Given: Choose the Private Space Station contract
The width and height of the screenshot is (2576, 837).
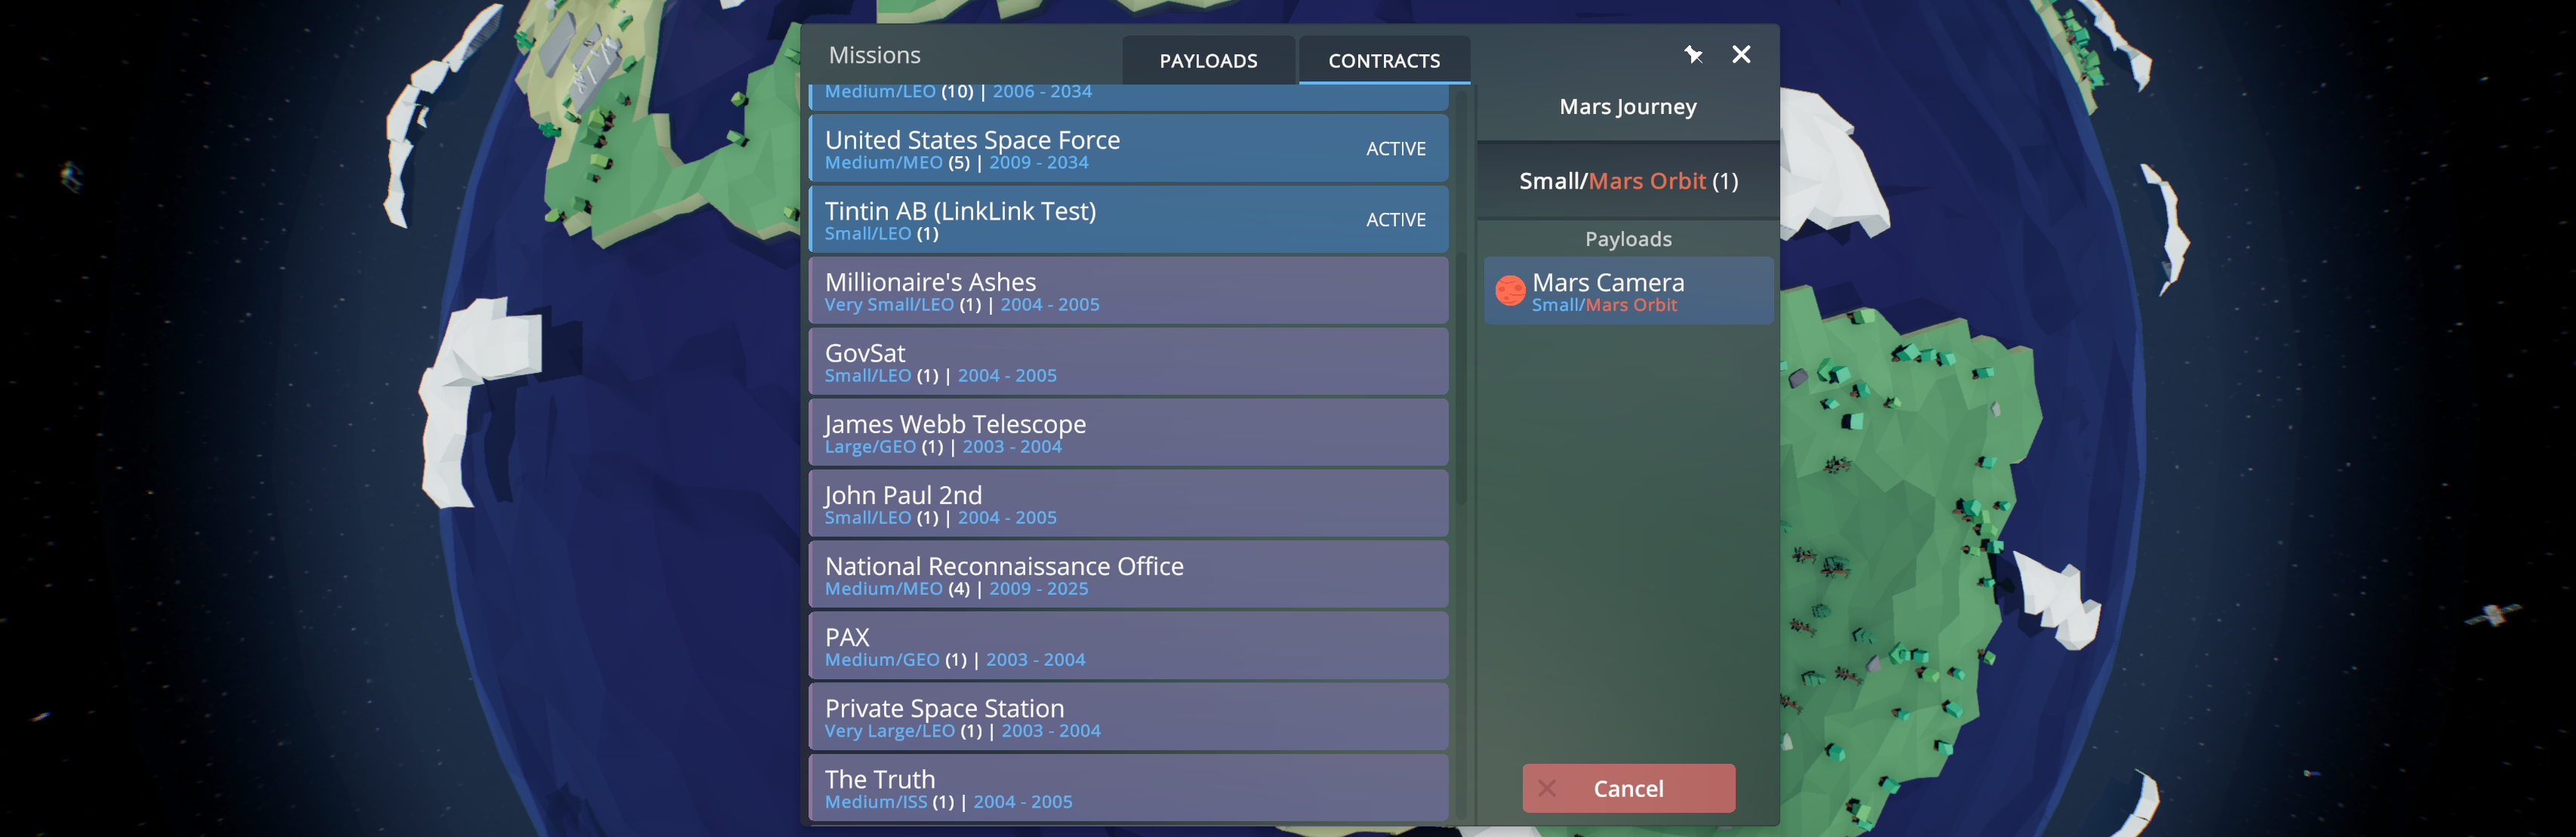Looking at the screenshot, I should tap(1128, 716).
